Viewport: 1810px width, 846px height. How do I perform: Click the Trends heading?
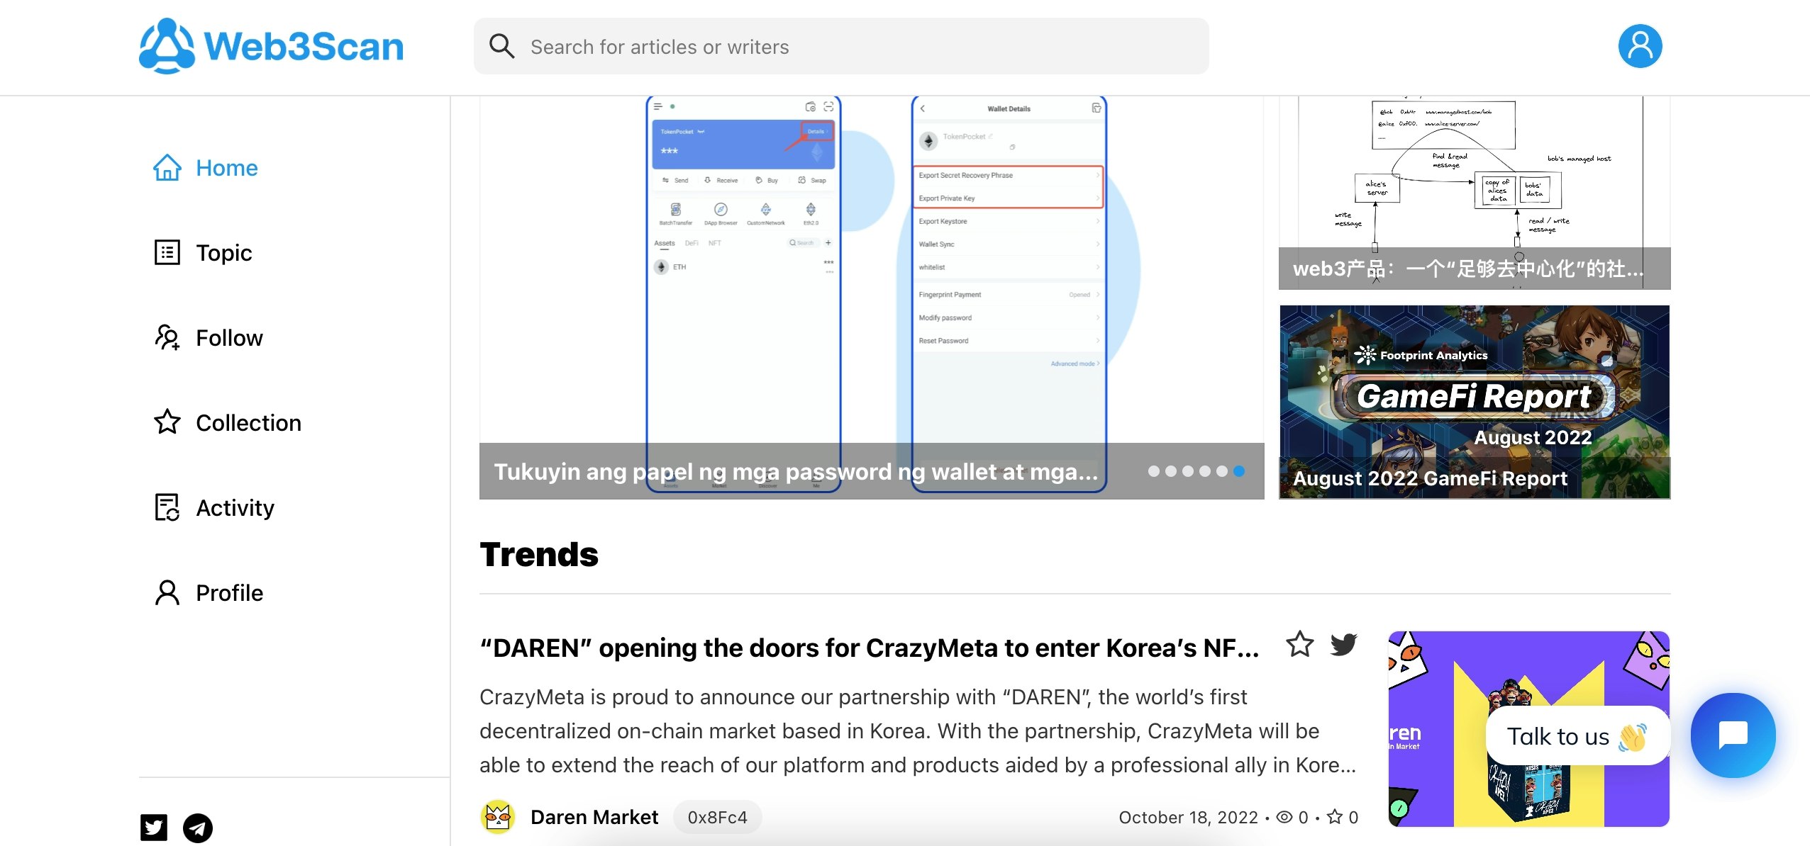click(x=539, y=554)
